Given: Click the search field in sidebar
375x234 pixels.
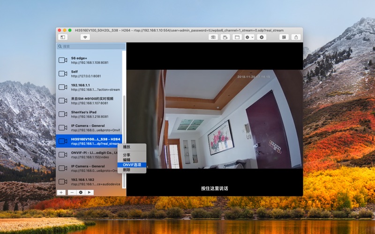Looking at the screenshot, I should (x=91, y=46).
